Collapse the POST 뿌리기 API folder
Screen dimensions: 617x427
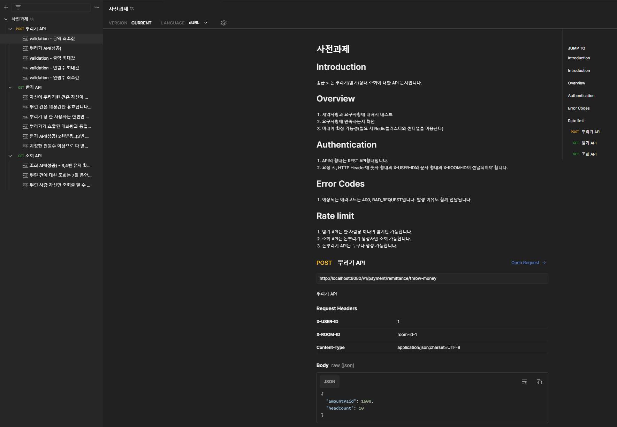click(x=10, y=29)
